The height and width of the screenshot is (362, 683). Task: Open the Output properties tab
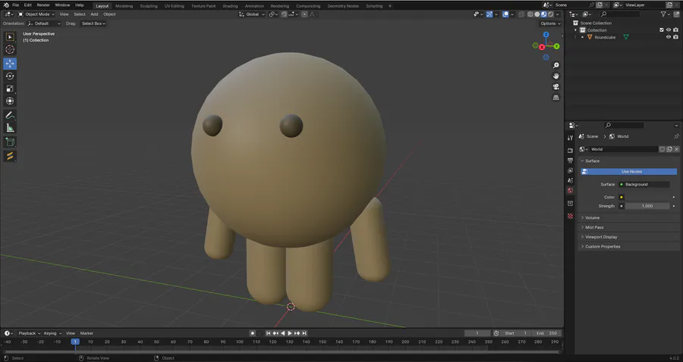pyautogui.click(x=570, y=161)
